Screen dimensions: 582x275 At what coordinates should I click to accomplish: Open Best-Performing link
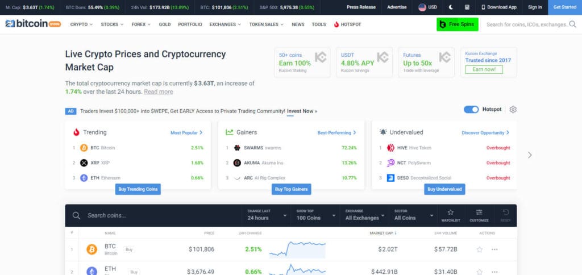pyautogui.click(x=336, y=132)
